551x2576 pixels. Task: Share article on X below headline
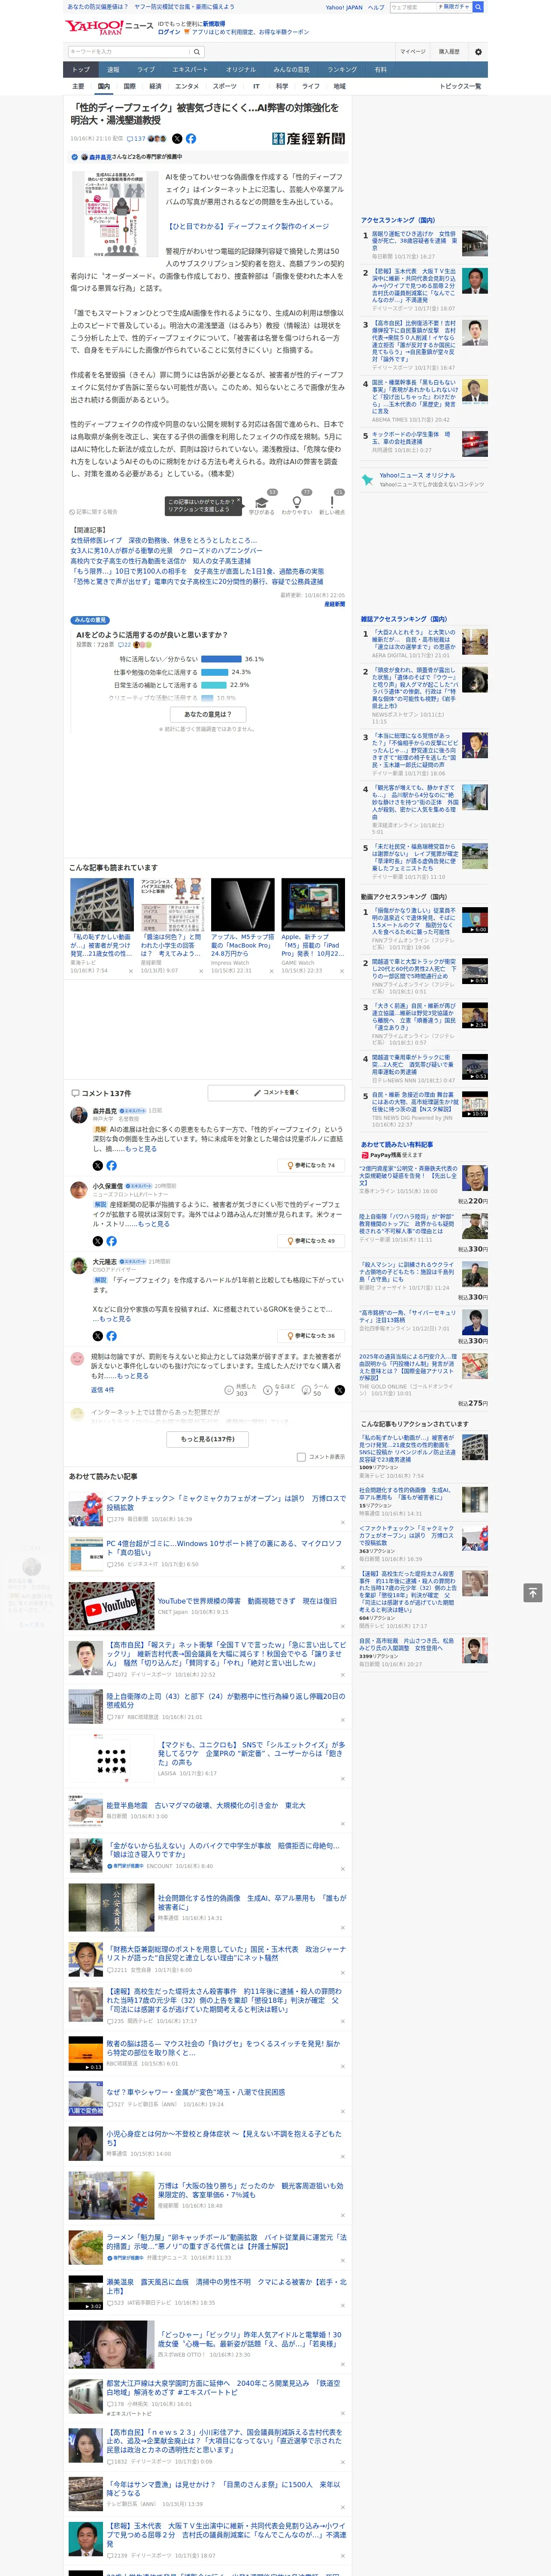pos(177,139)
